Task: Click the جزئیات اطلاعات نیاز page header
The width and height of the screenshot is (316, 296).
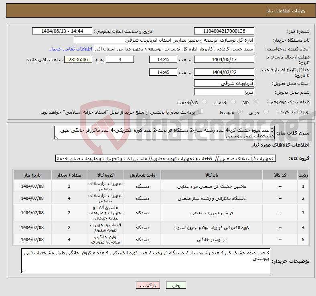Action: pos(286,11)
